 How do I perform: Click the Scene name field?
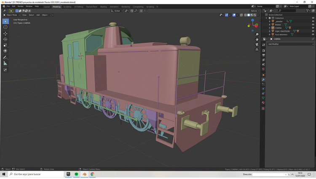(265, 6)
